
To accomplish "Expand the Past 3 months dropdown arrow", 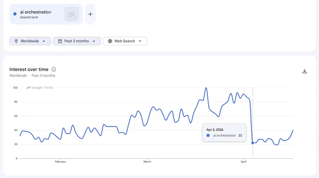I will [94, 41].
